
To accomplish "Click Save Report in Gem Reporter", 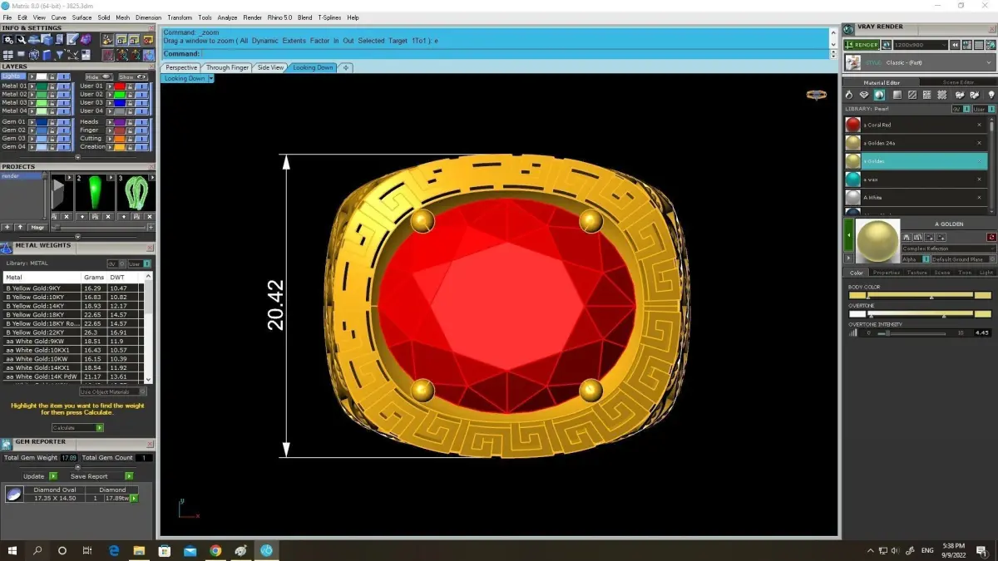I will [x=101, y=476].
